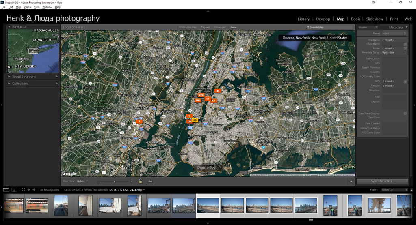
Task: Switch to the Develop module
Action: click(323, 19)
